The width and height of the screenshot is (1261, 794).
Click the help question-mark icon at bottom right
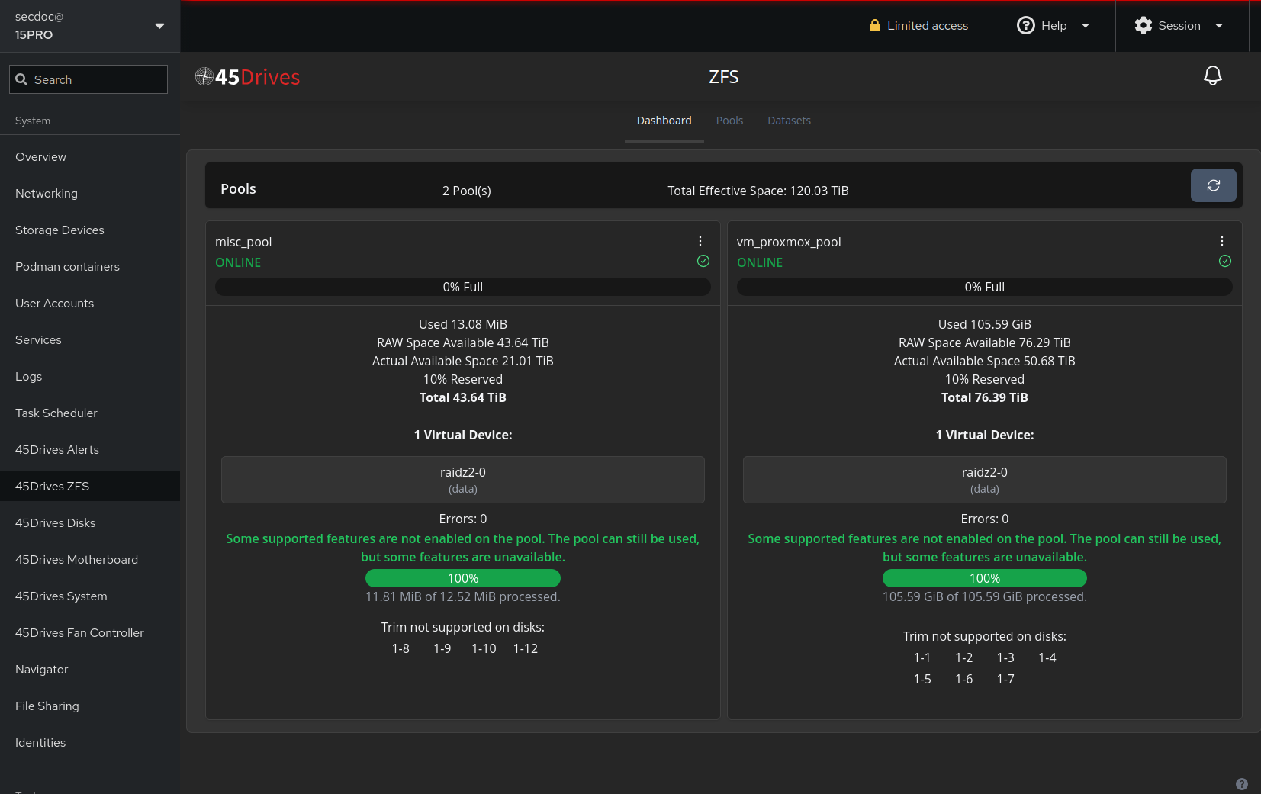click(x=1242, y=784)
